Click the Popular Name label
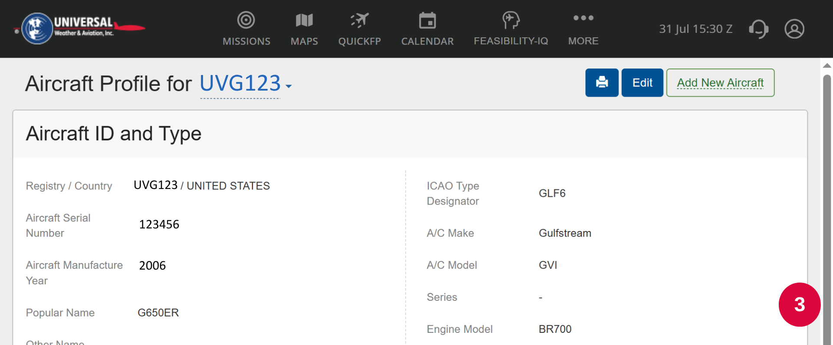 pos(60,313)
